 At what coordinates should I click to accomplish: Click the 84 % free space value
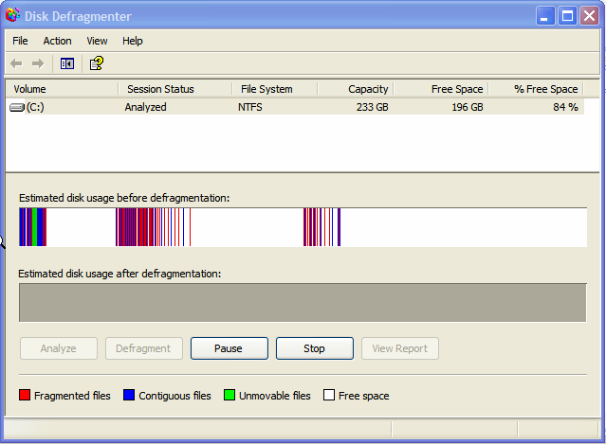(565, 107)
